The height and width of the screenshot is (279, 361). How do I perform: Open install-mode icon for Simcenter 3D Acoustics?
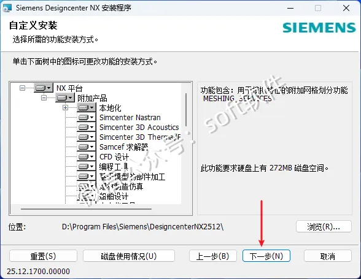pos(87,127)
